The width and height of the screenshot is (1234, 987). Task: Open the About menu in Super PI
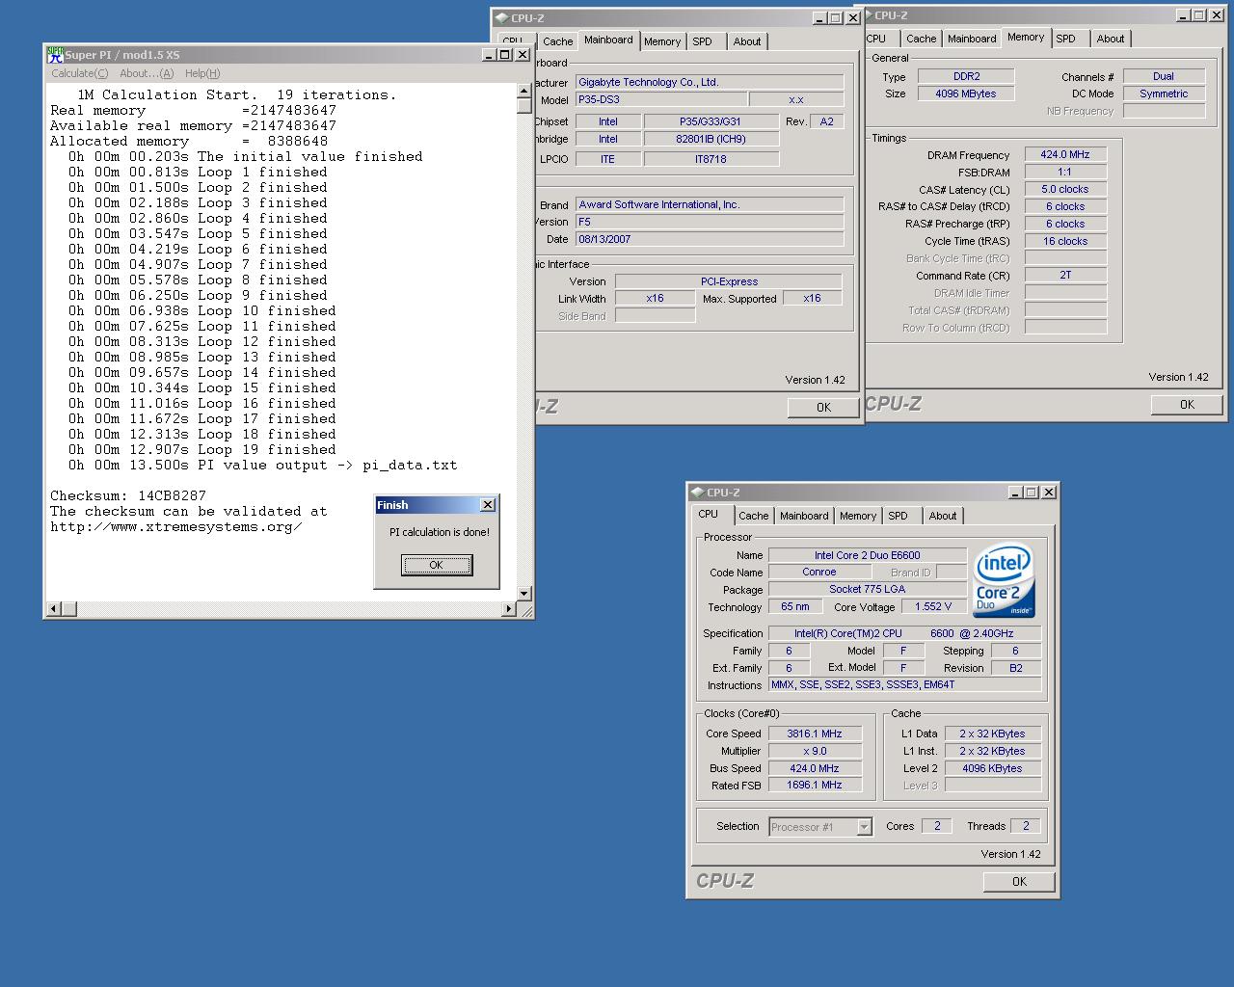(x=147, y=73)
